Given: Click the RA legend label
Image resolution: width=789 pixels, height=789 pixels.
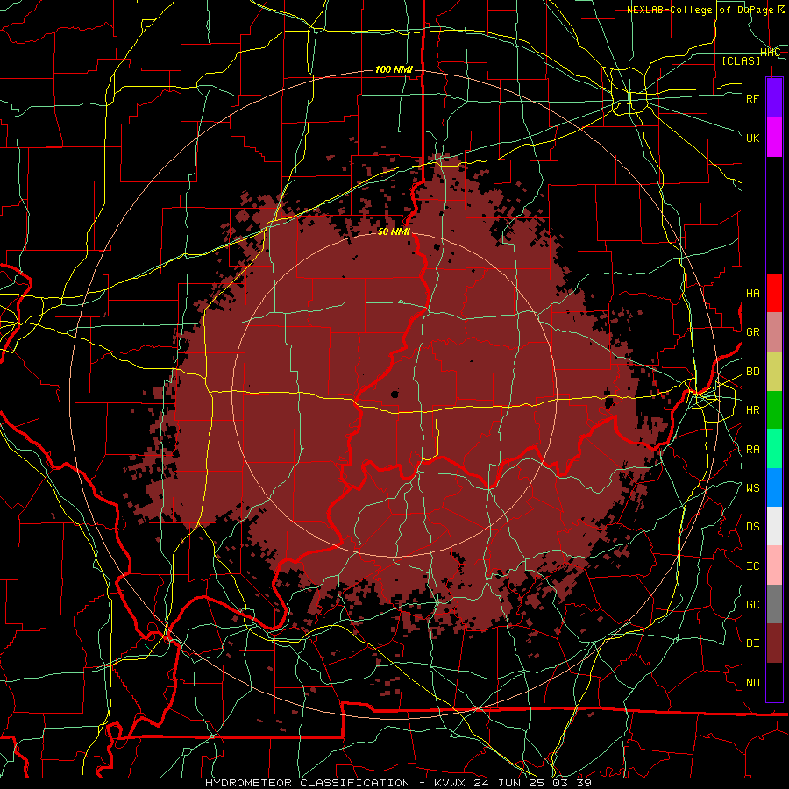Looking at the screenshot, I should pyautogui.click(x=753, y=450).
